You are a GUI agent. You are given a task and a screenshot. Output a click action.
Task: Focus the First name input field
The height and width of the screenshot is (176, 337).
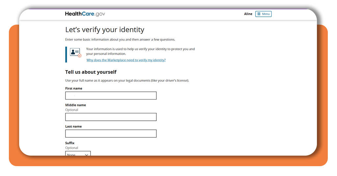click(x=111, y=96)
